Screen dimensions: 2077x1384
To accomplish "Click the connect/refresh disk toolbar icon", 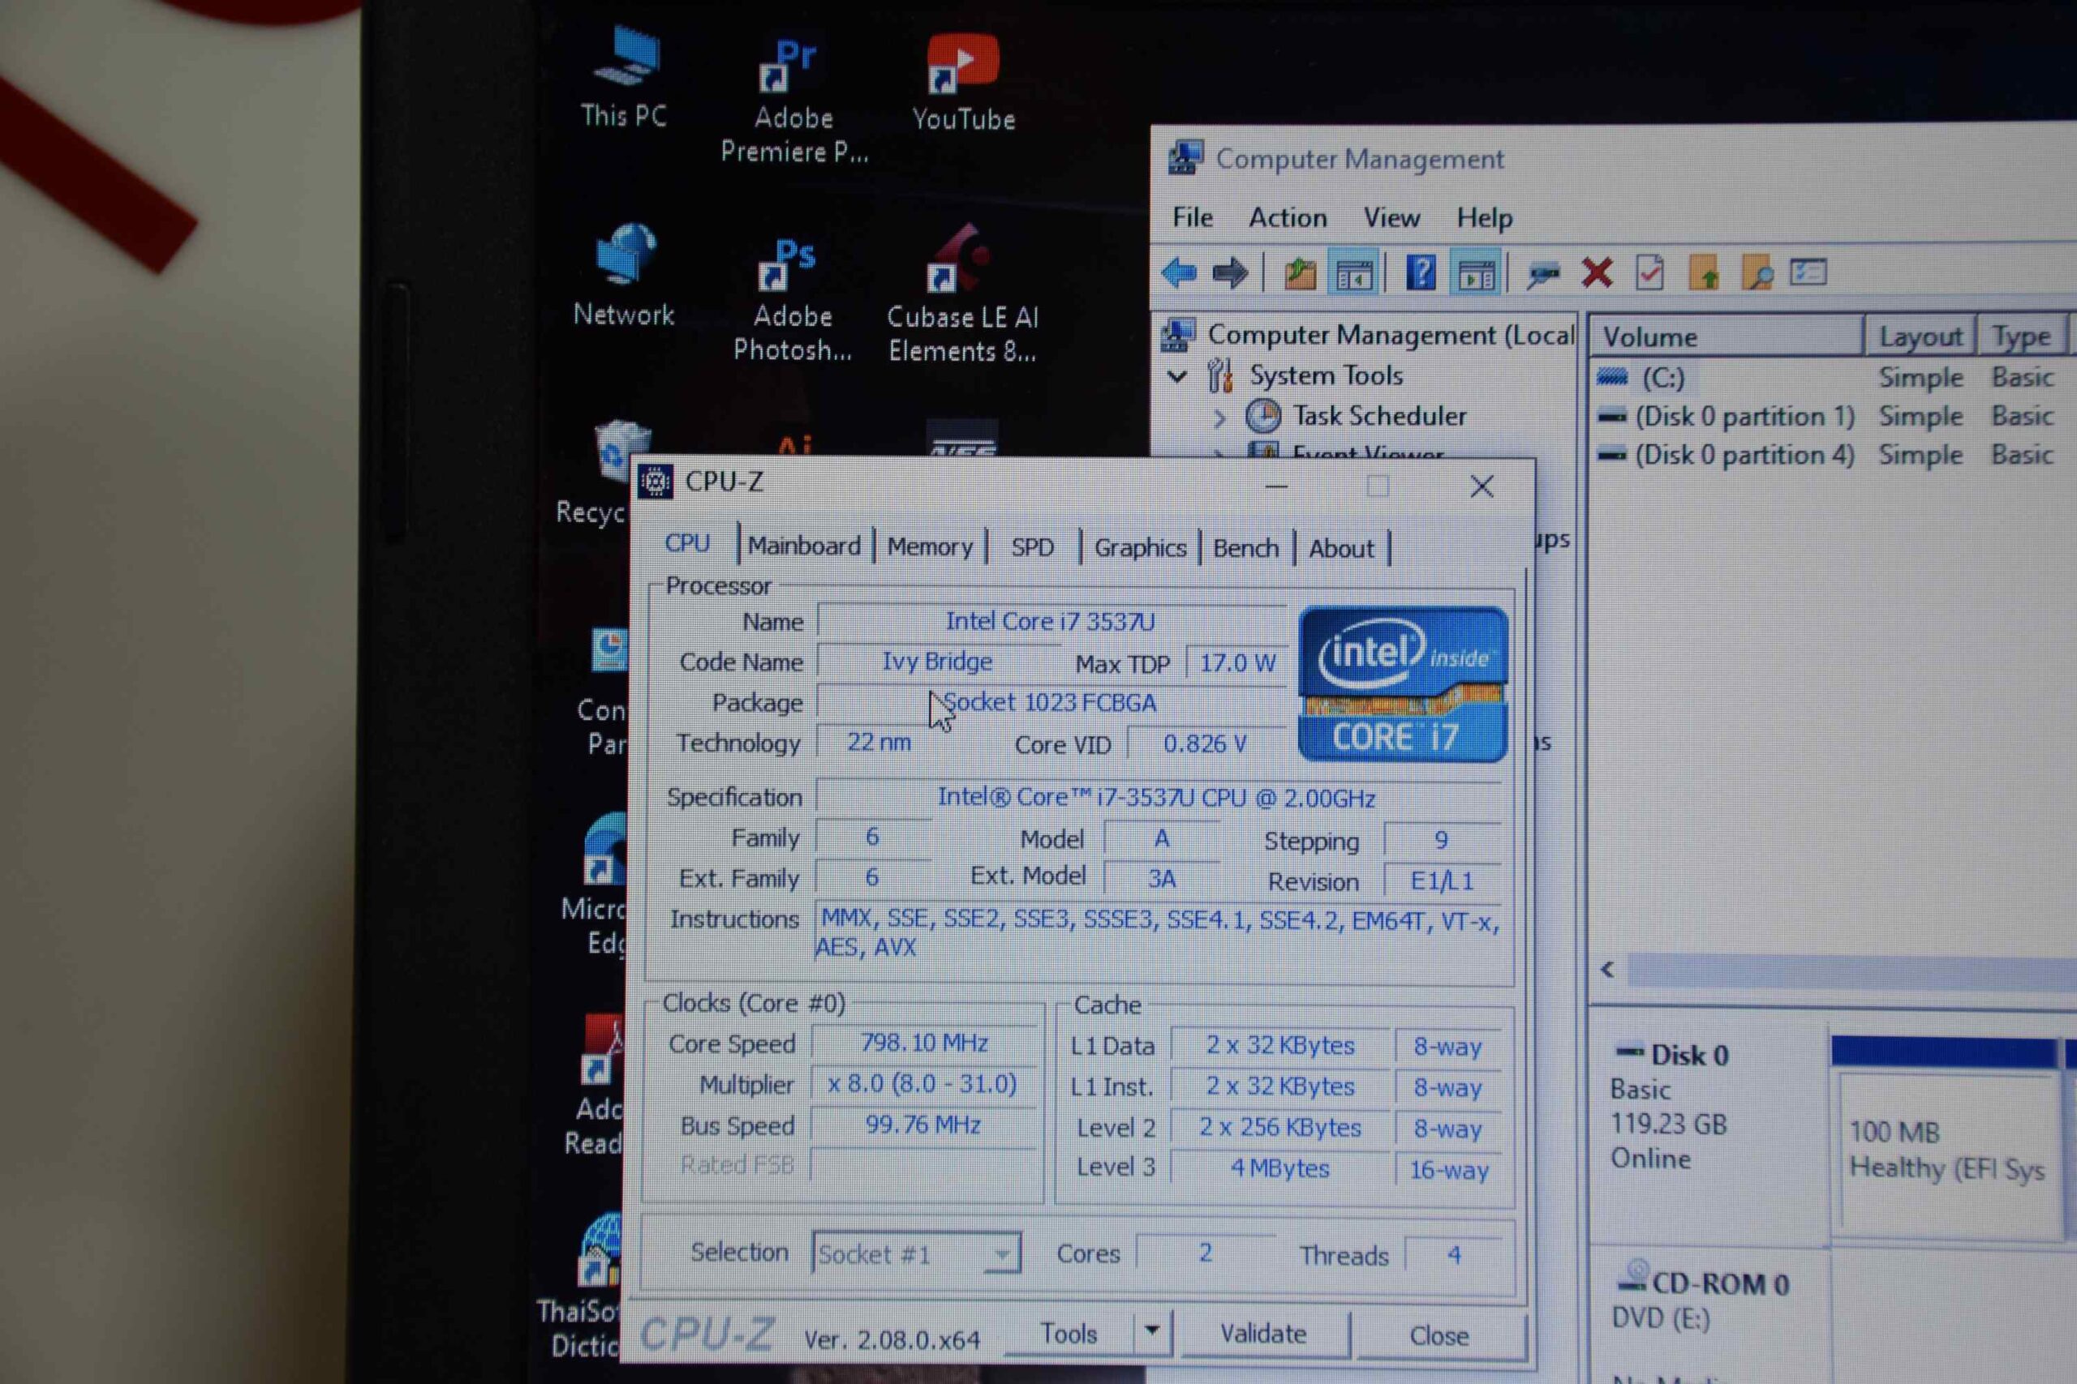I will tap(1542, 275).
